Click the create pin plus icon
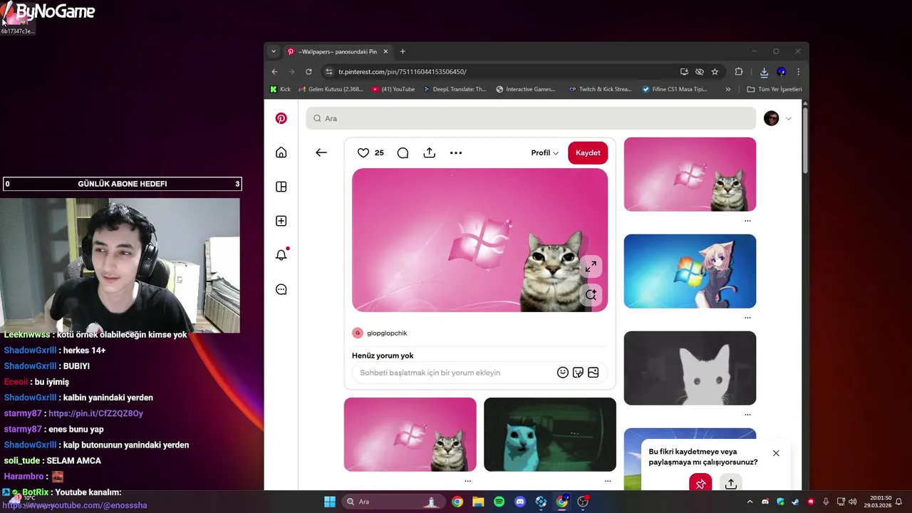This screenshot has width=912, height=513. point(281,221)
